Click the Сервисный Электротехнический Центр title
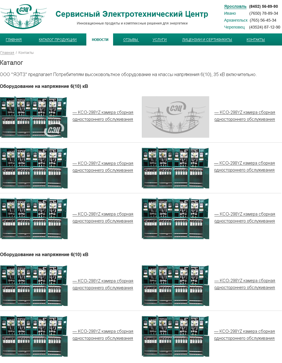Image resolution: width=282 pixels, height=363 pixels. click(x=132, y=14)
